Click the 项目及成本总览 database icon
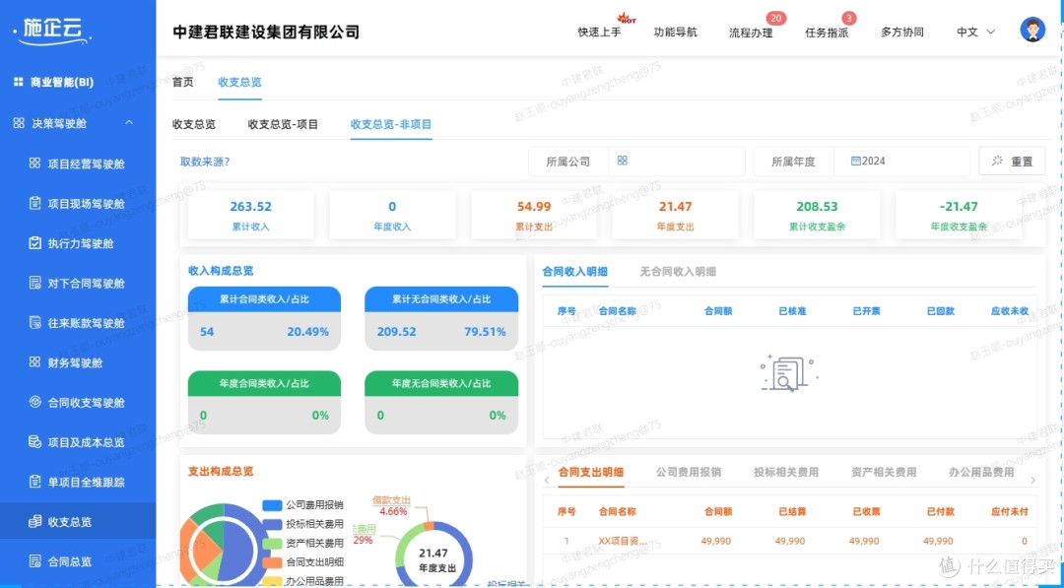The height and width of the screenshot is (588, 1064). (x=34, y=442)
